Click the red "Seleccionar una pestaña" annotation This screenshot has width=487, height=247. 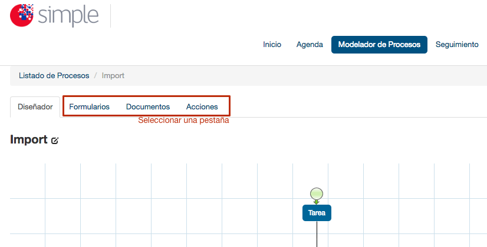point(183,120)
